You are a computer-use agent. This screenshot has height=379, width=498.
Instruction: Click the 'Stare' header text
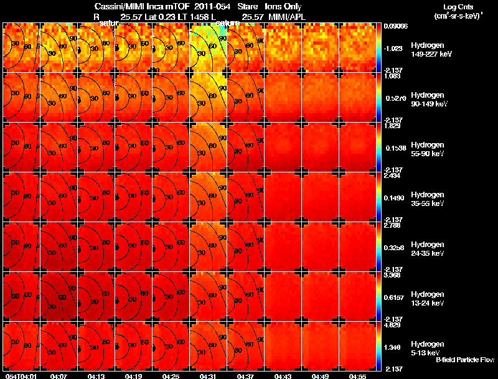(x=247, y=7)
